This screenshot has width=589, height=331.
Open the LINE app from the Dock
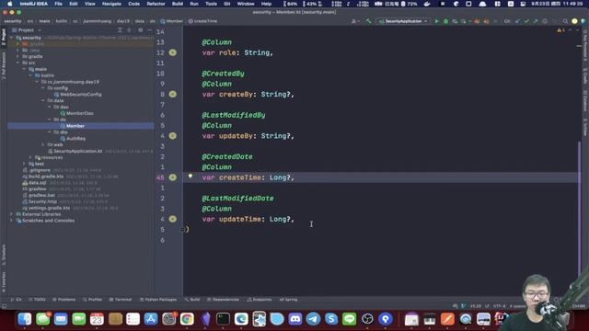350,319
